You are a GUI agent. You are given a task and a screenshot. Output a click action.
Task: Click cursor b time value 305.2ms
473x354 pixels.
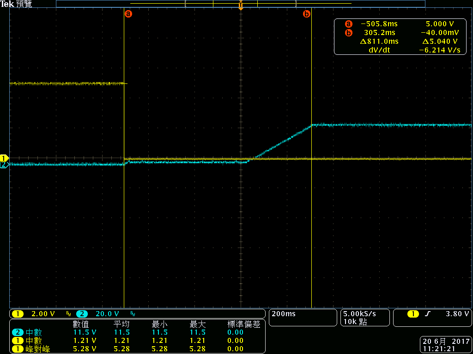pos(381,33)
